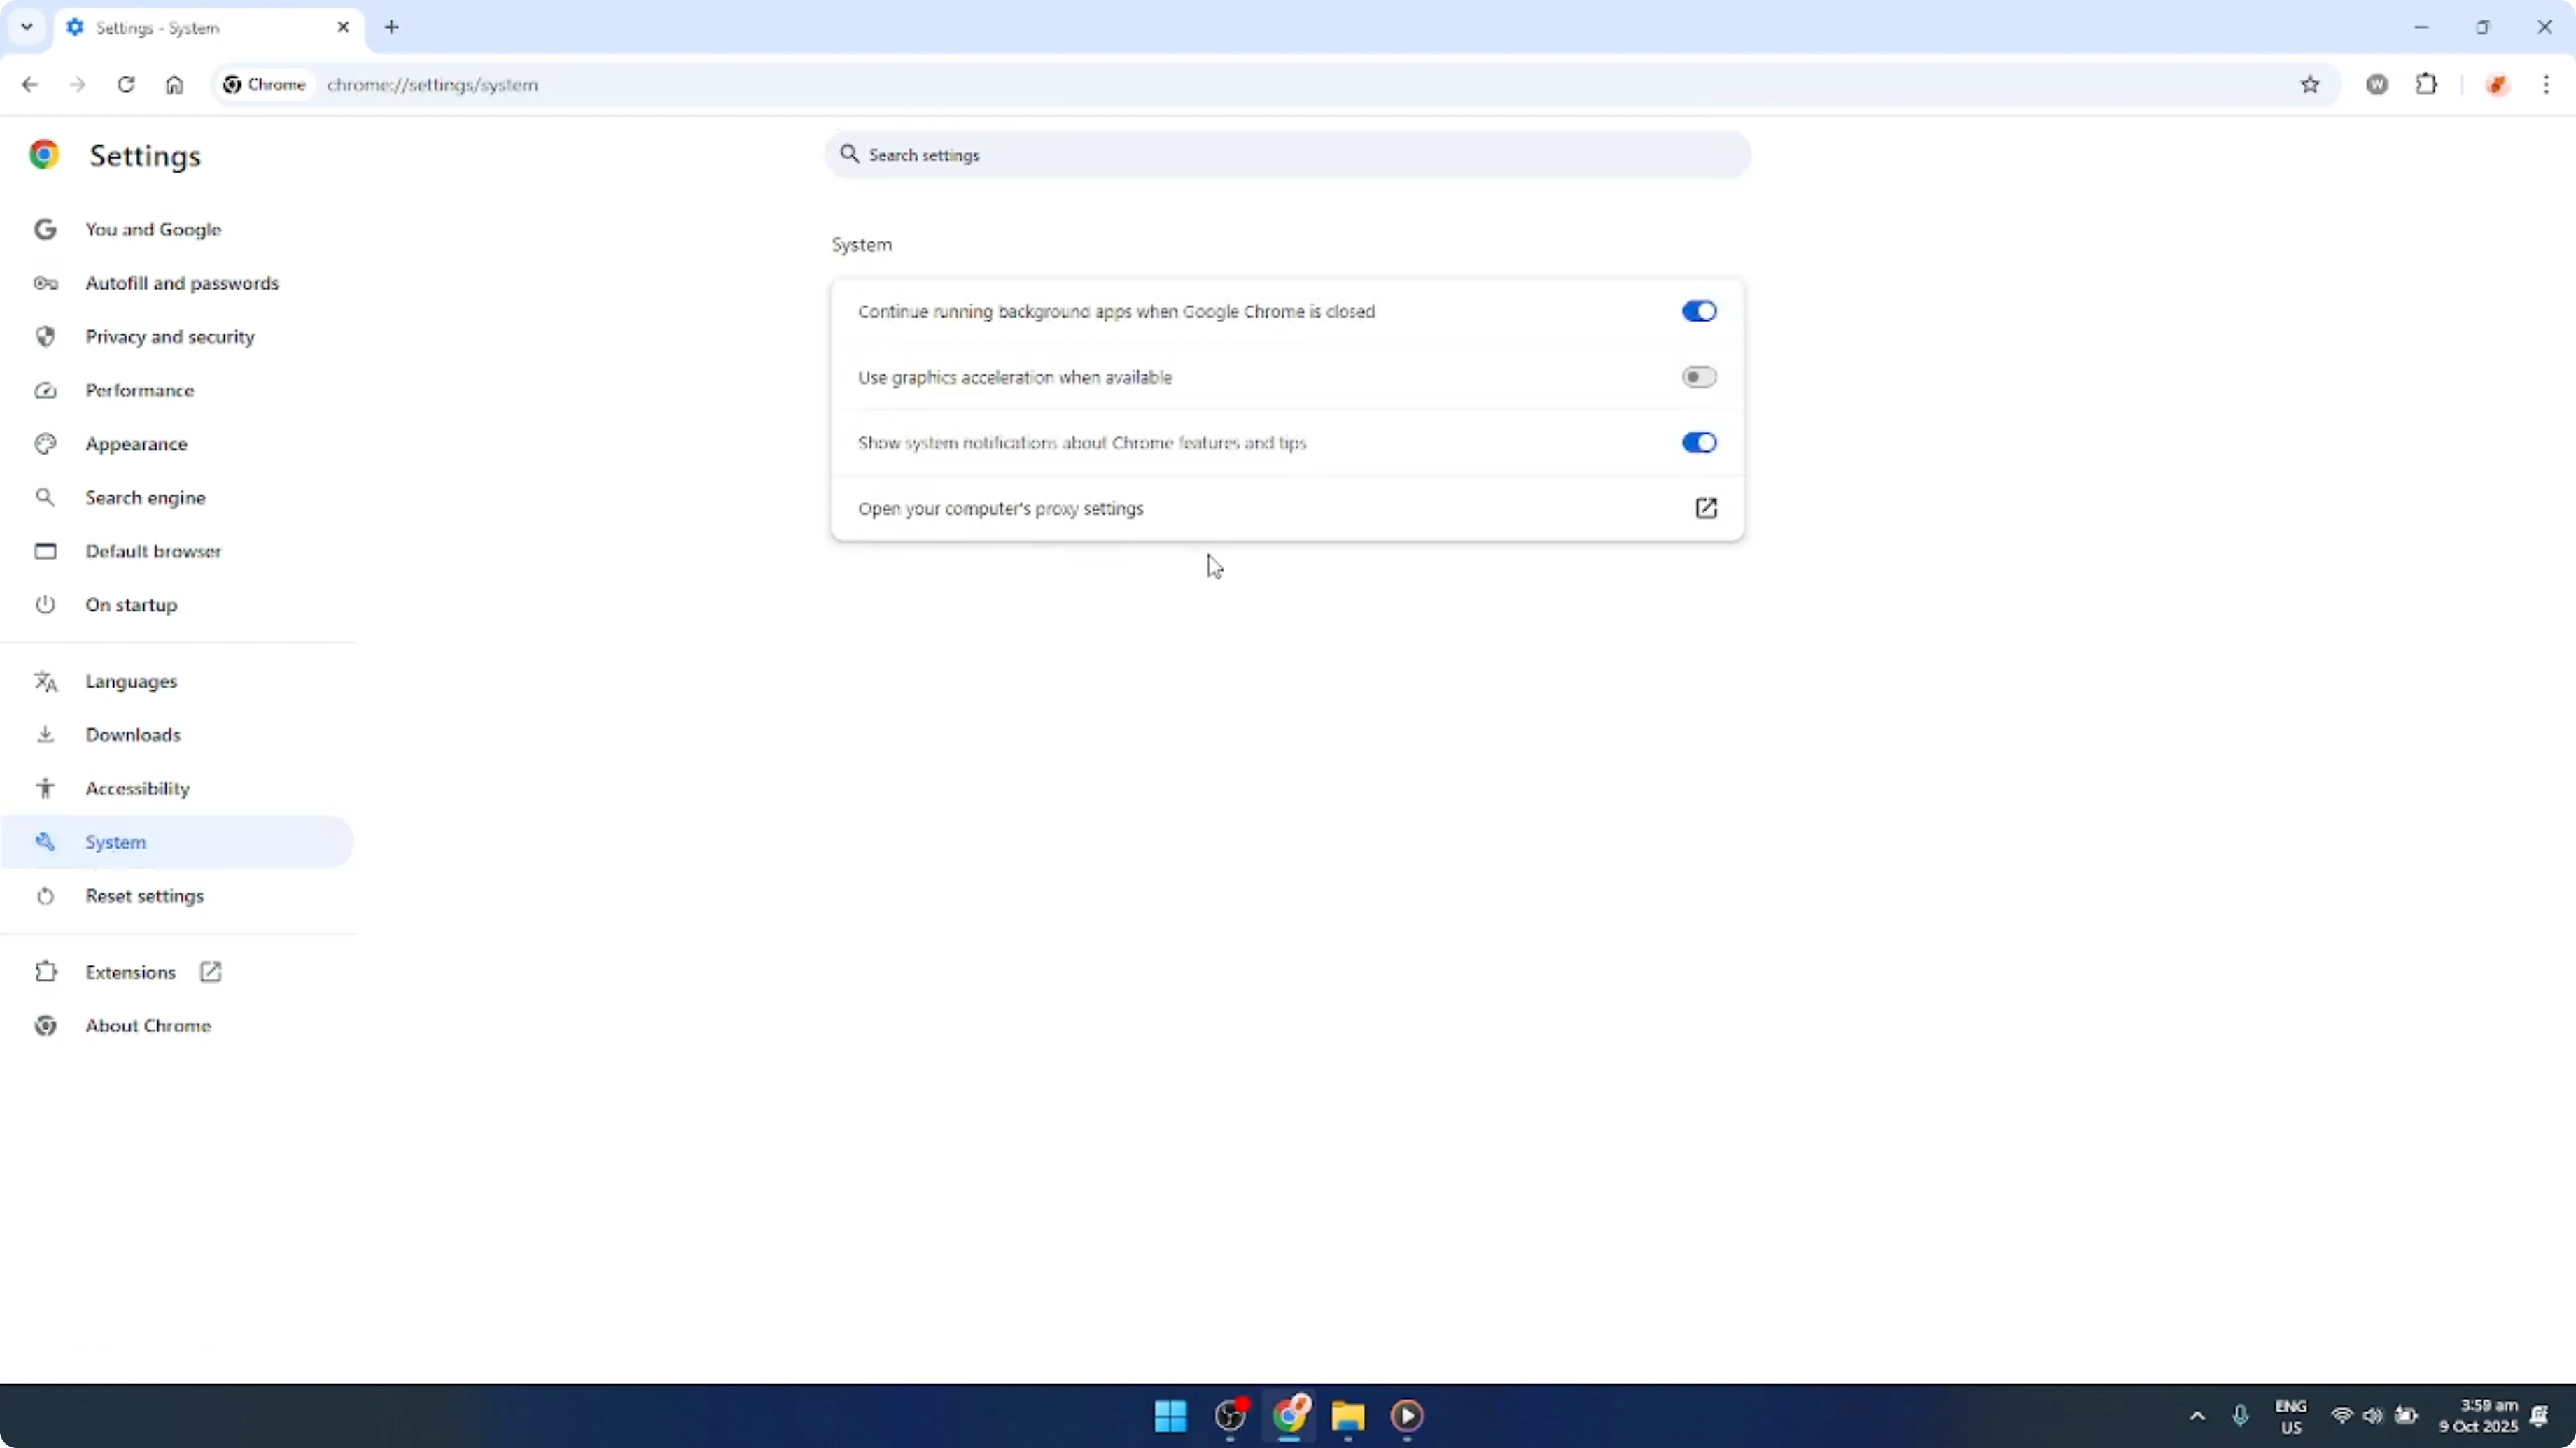Click the browser profile avatar icon
This screenshot has width=2576, height=1448.
coord(2497,85)
